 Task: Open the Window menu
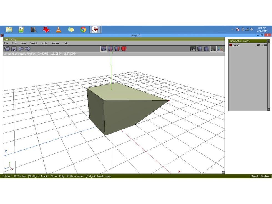coord(55,43)
